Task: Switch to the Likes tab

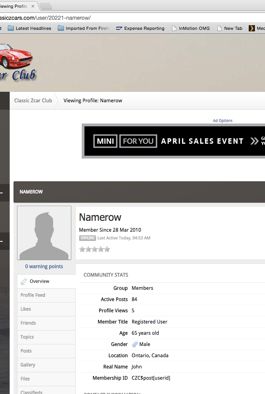Action: (46, 309)
